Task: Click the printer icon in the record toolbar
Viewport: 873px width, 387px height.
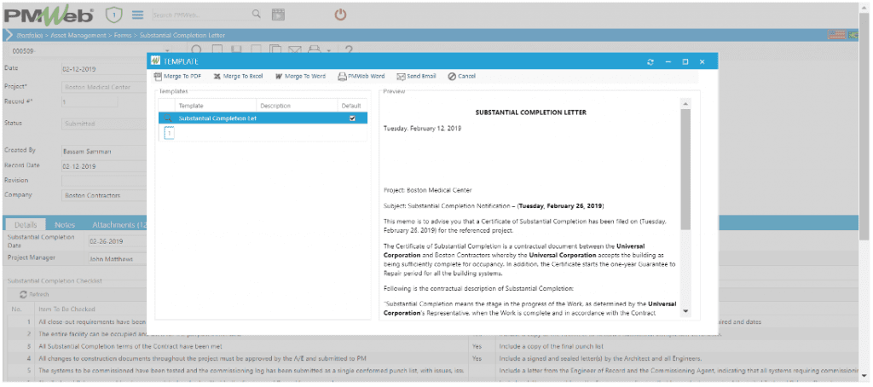Action: [x=314, y=50]
